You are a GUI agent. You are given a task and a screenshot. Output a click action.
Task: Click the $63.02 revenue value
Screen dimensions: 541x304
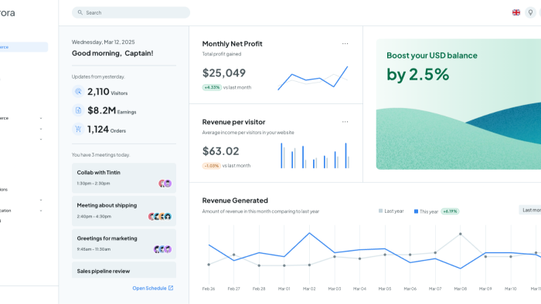(x=220, y=151)
